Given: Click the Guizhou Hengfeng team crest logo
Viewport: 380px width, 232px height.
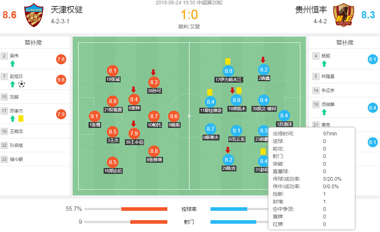Looking at the screenshot, I should coord(341,15).
